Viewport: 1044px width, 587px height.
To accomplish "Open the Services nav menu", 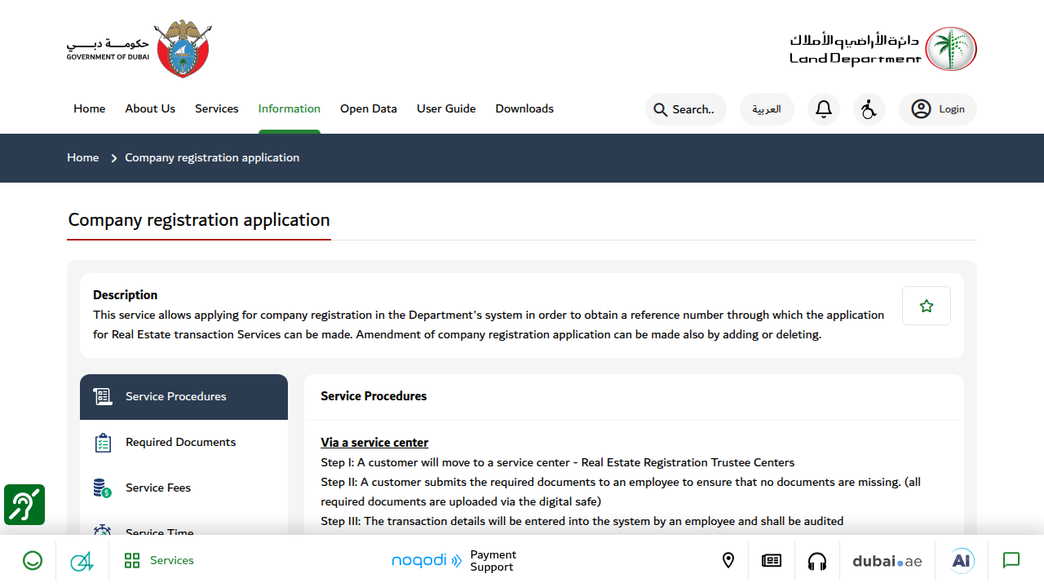I will (x=217, y=109).
